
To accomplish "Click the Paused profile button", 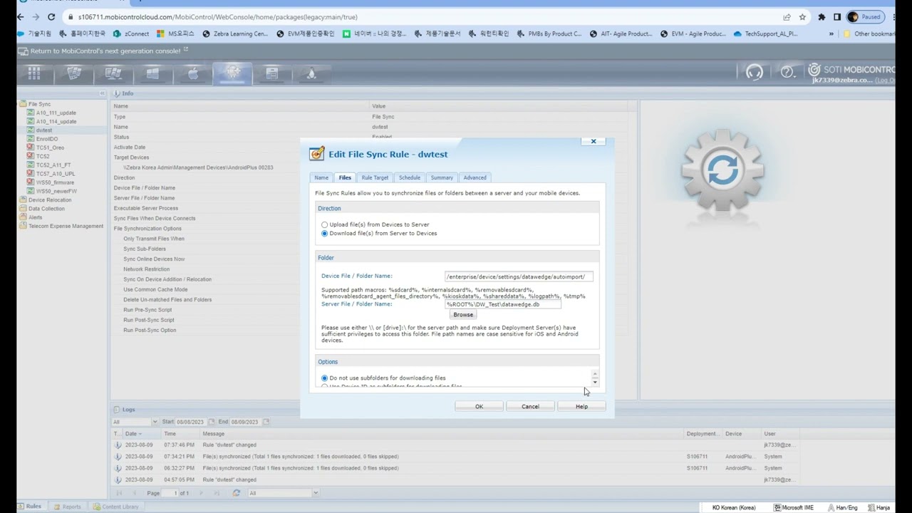I will (866, 16).
